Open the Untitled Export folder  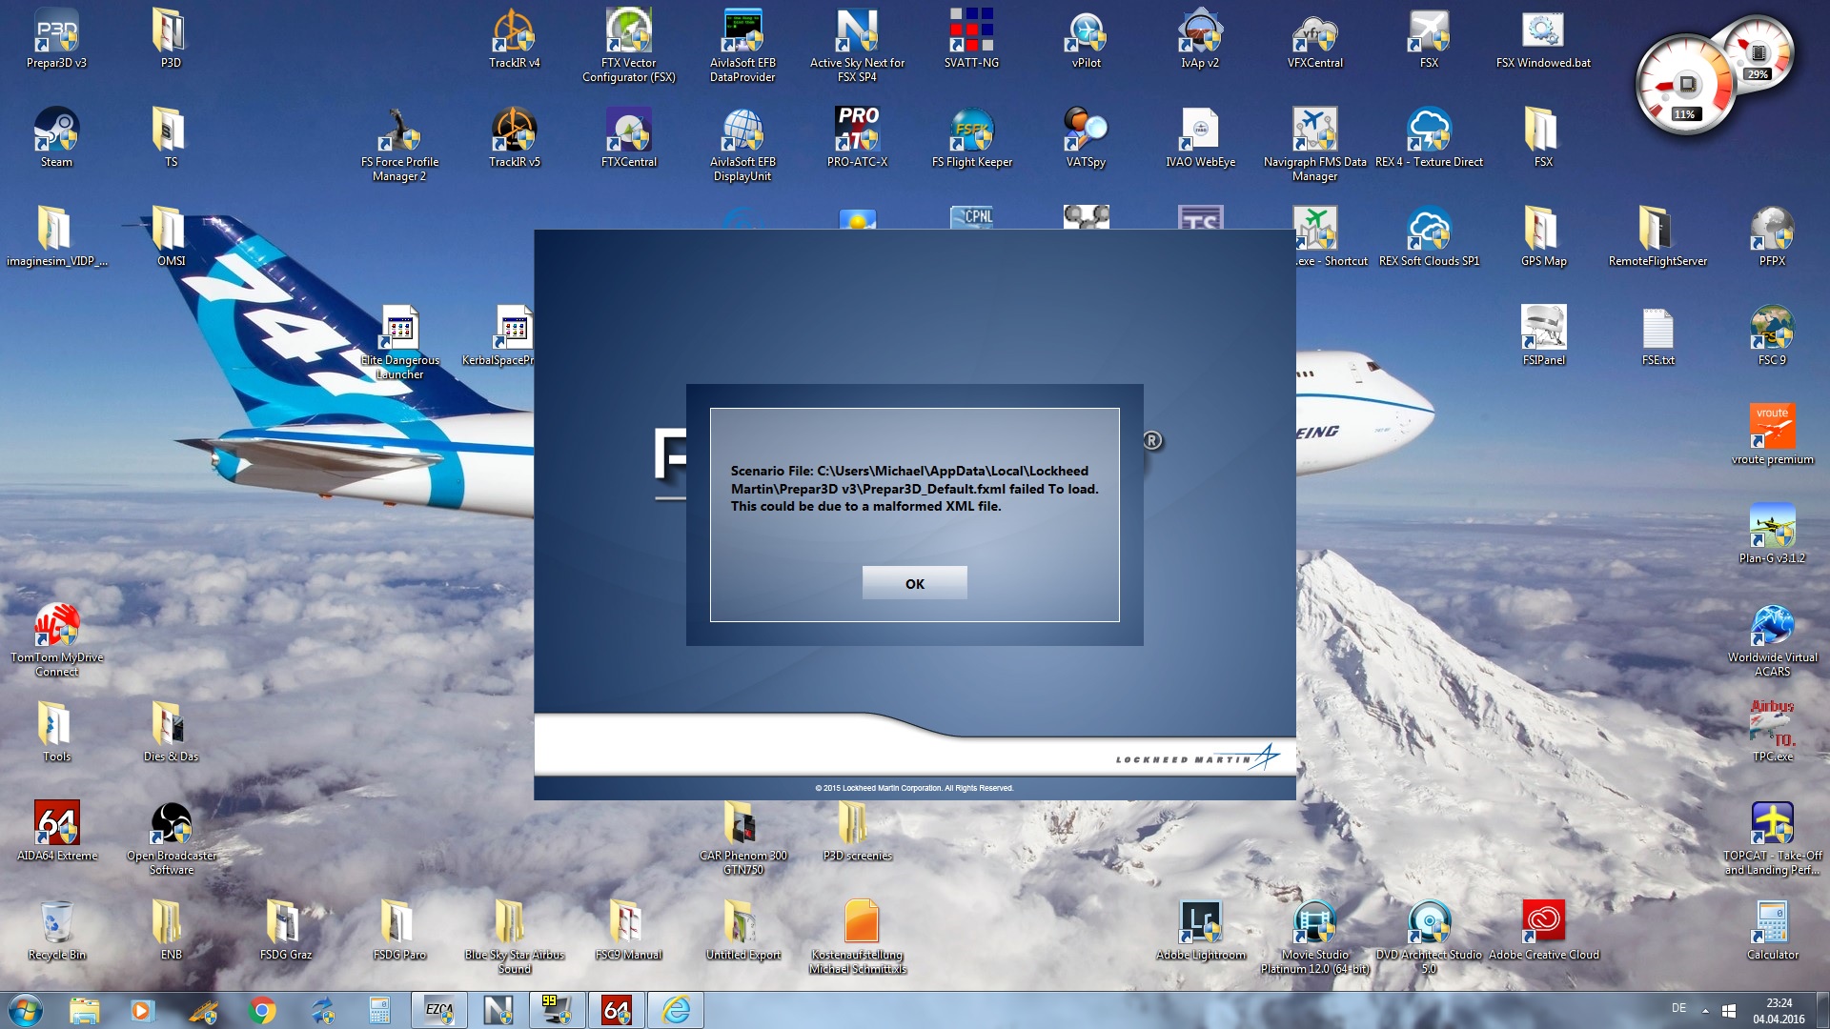pyautogui.click(x=742, y=930)
